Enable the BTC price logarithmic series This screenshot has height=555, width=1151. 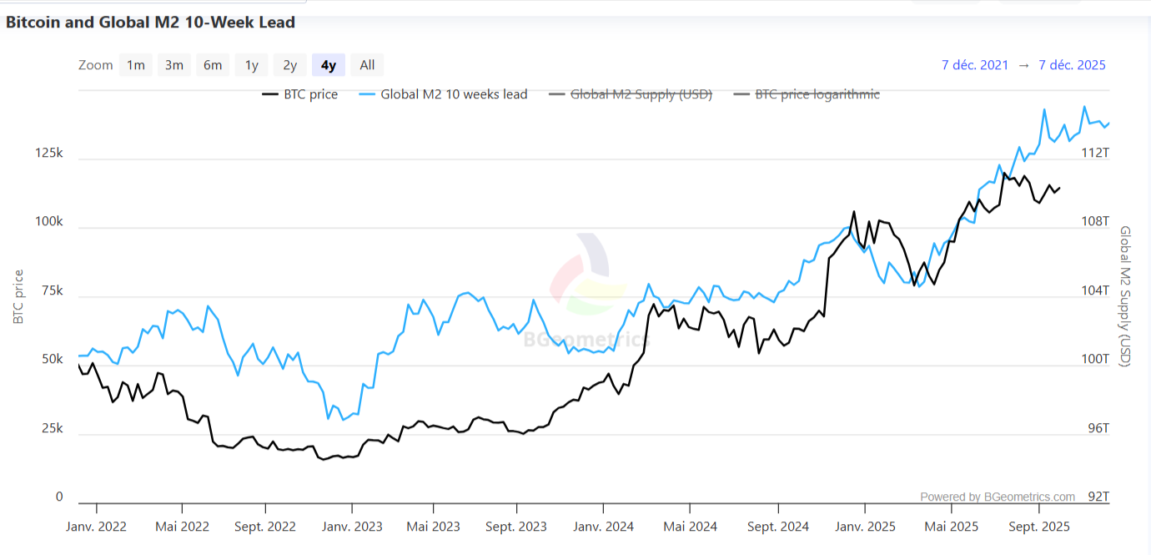coord(817,94)
